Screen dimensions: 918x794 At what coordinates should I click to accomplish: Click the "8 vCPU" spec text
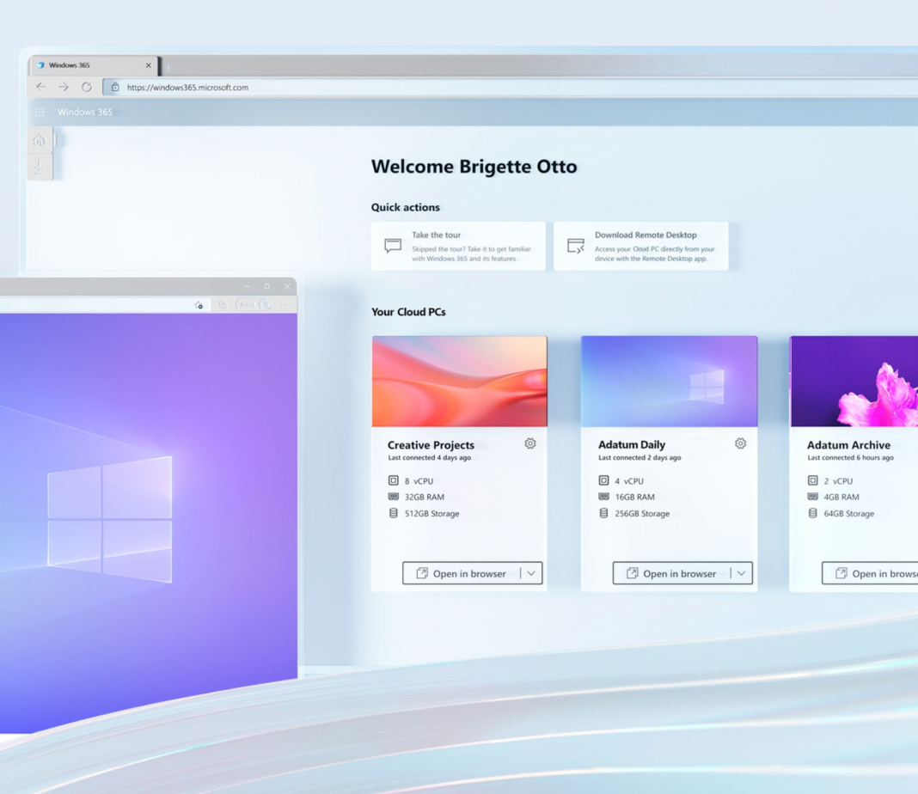(x=419, y=481)
